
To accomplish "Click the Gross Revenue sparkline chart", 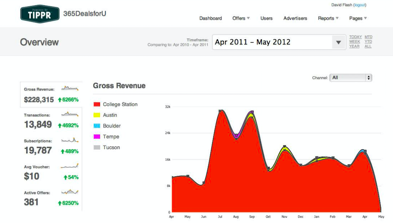I will tap(70, 88).
